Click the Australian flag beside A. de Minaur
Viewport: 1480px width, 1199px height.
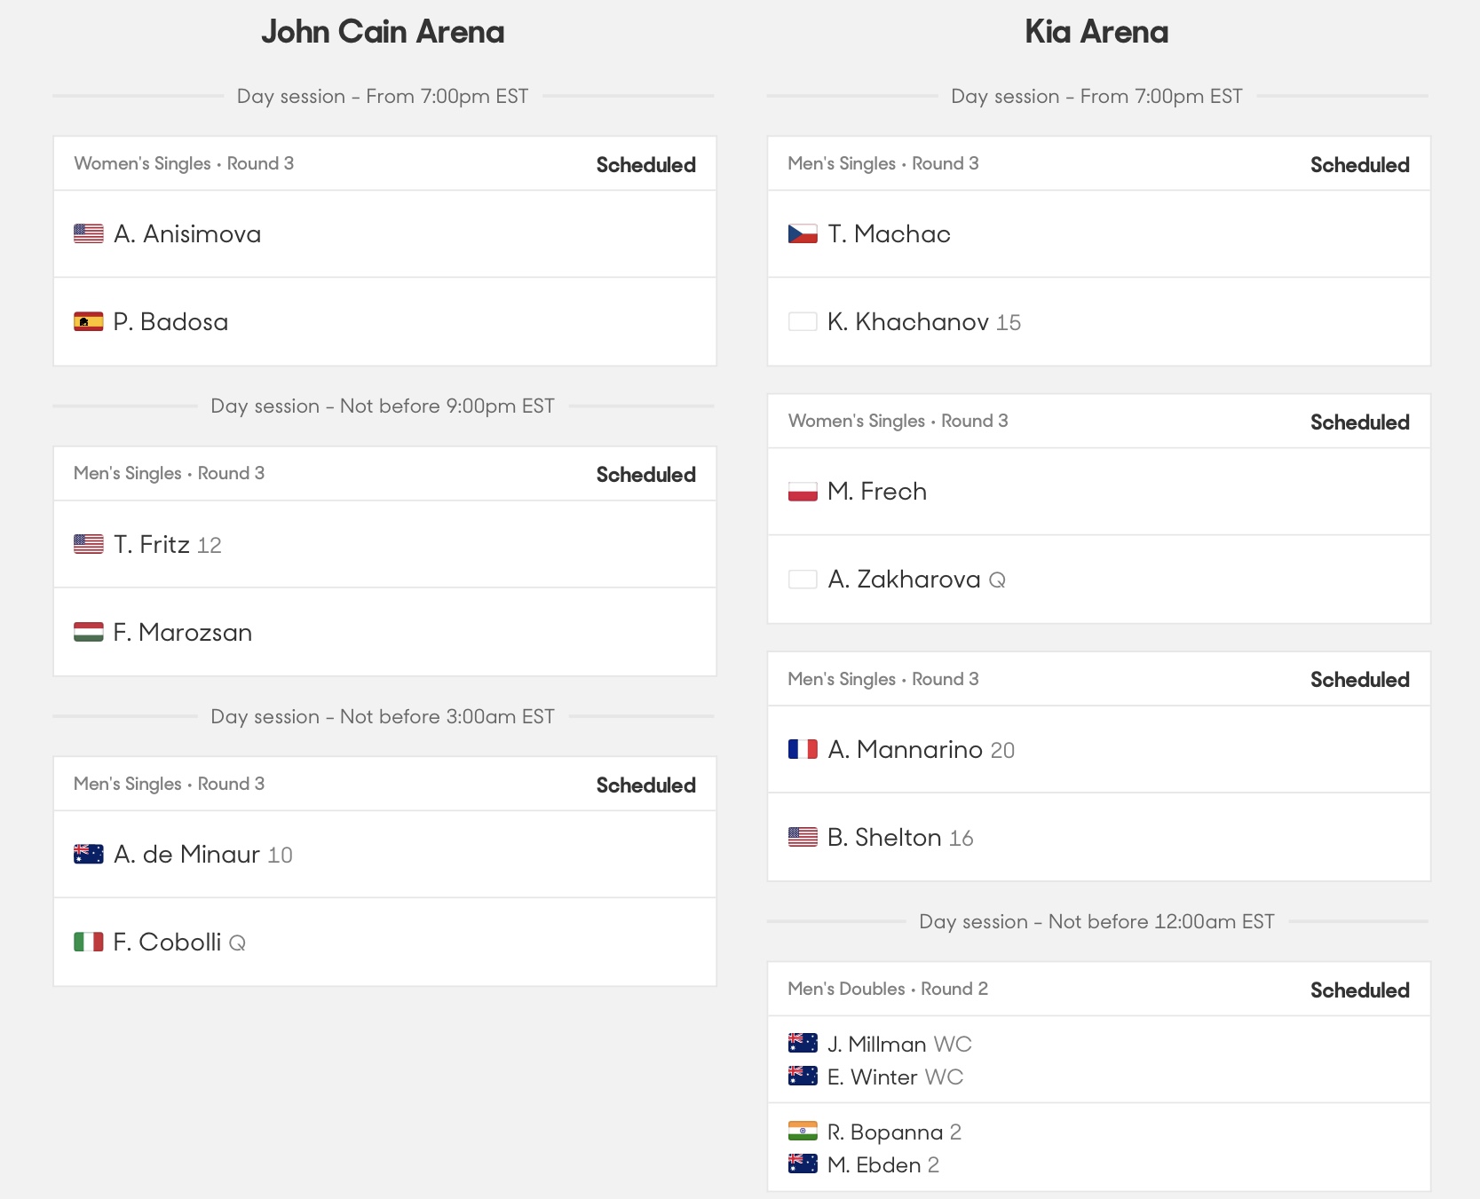point(89,854)
